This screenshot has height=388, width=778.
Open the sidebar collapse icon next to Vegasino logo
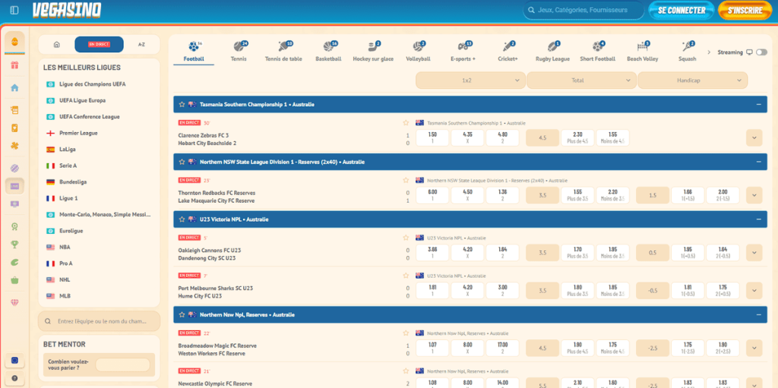[x=14, y=10]
